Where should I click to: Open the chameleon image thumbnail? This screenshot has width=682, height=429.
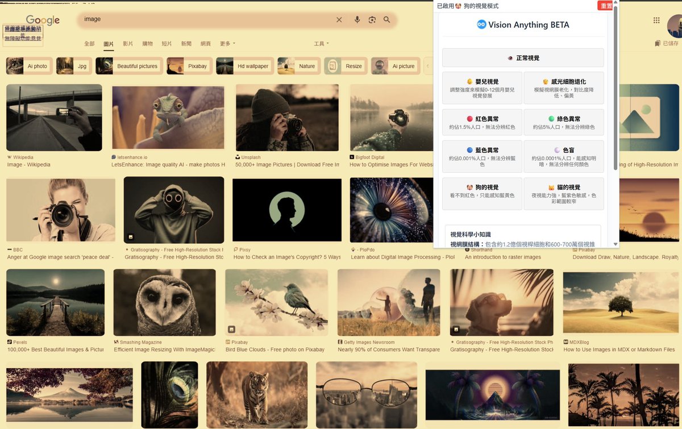(168, 118)
